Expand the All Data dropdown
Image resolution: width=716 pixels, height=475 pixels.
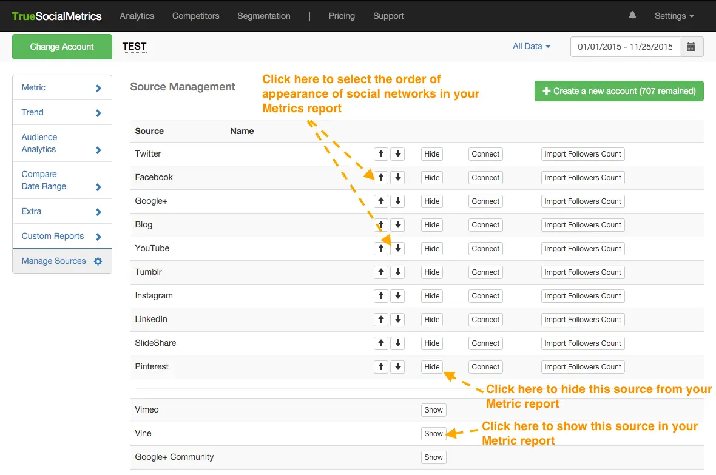(531, 46)
